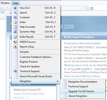Click the MSDN: Visual C# Headlines header

coord(79,37)
